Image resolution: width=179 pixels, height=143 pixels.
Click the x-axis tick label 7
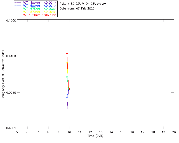[x=38, y=132]
